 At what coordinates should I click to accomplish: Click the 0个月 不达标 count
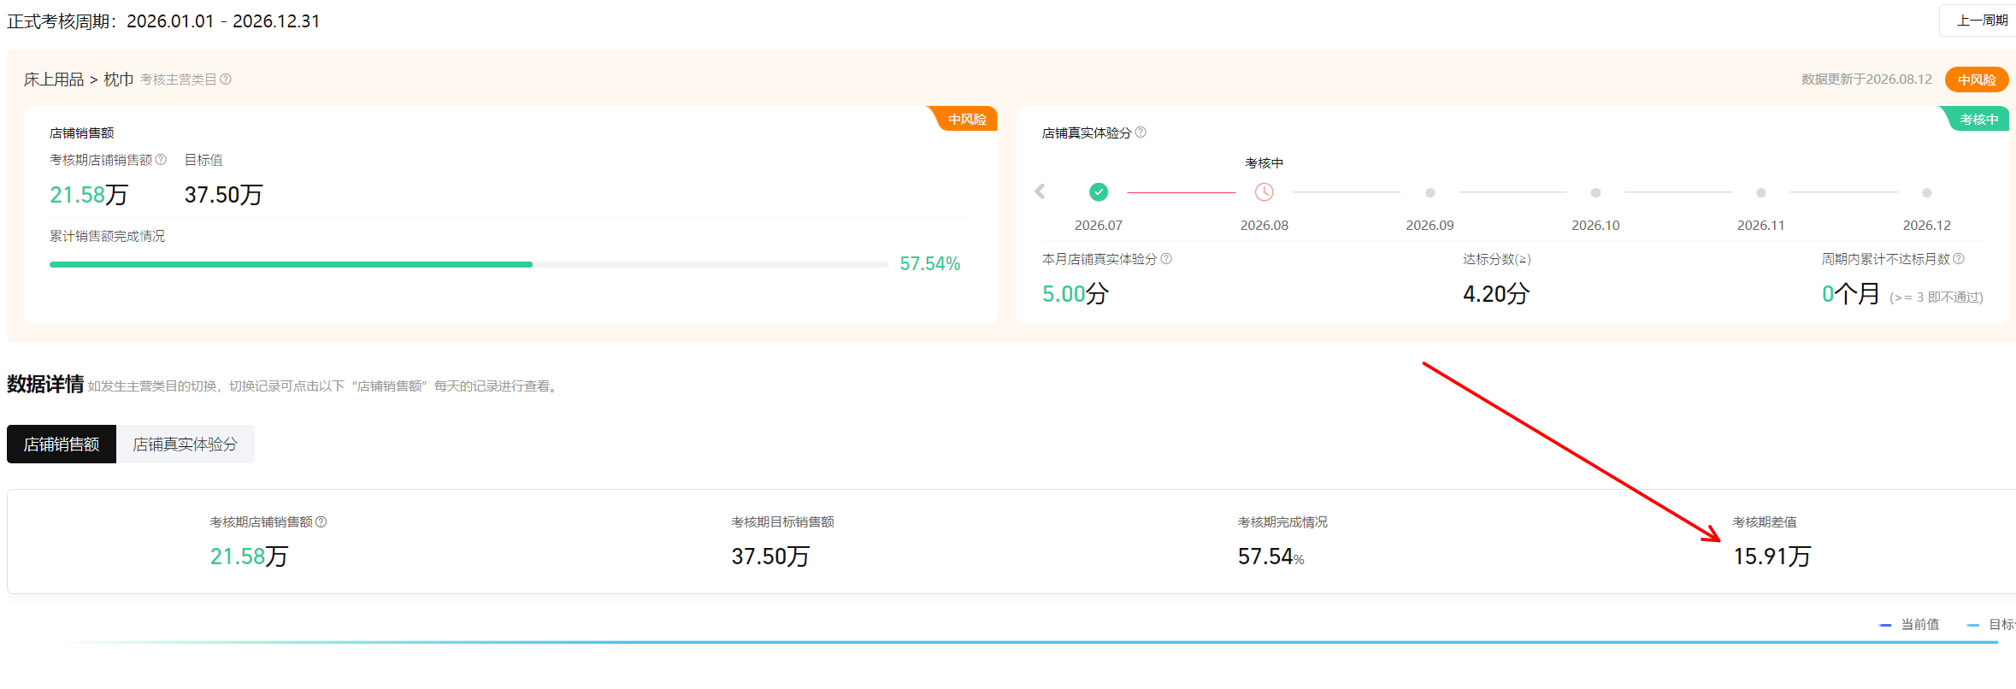click(1850, 294)
